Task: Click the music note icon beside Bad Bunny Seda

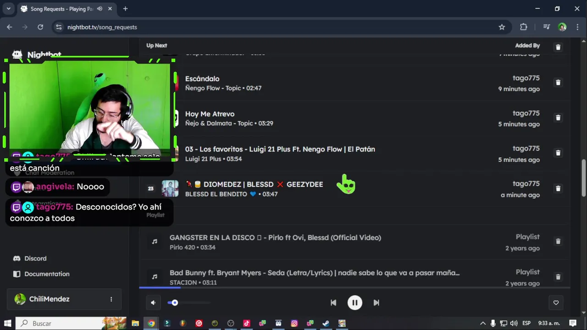Action: pyautogui.click(x=155, y=277)
